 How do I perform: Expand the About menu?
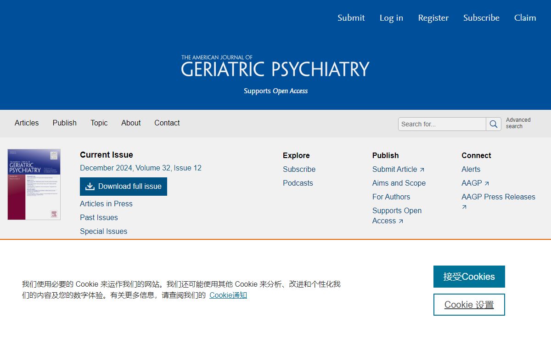click(131, 123)
